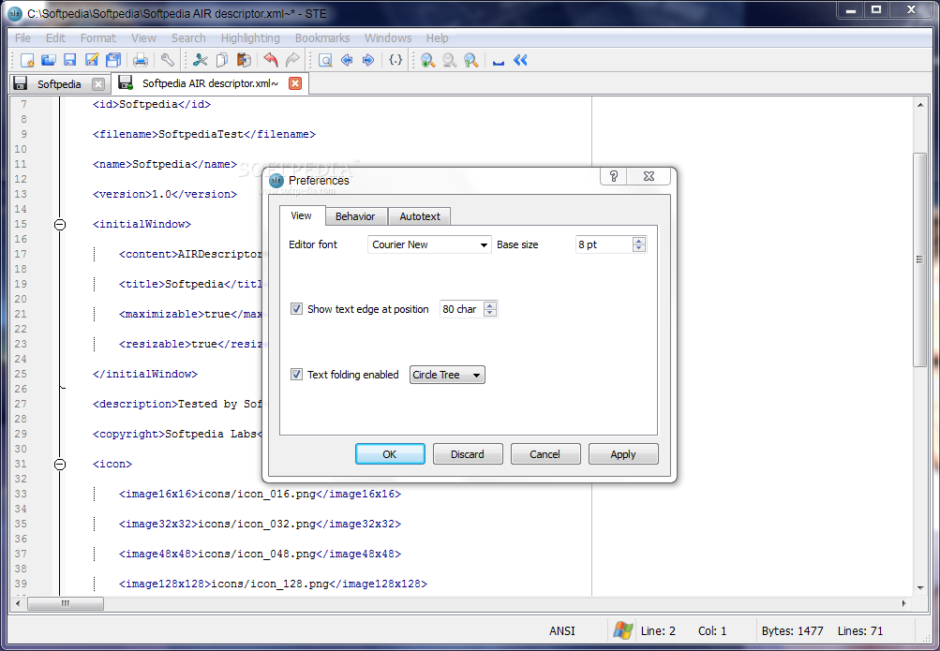Increase the text edge char position
The height and width of the screenshot is (651, 940).
490,305
